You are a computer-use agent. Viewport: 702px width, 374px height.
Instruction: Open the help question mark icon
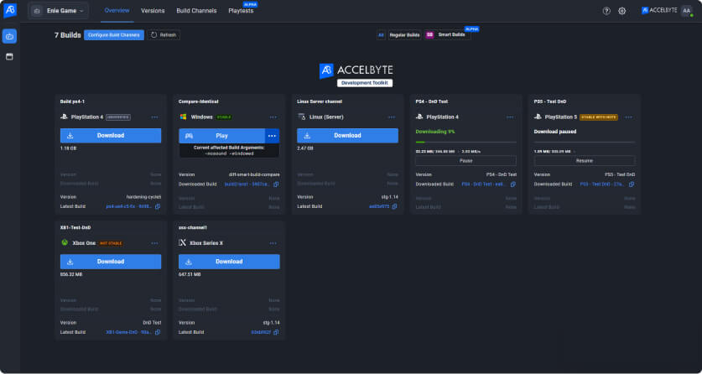click(606, 11)
